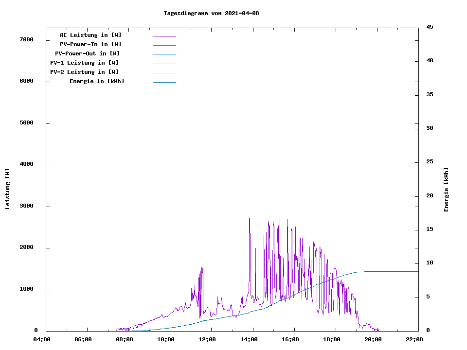Click the yellow PV-2 Leistung legend line
The height and width of the screenshot is (350, 467).
(x=164, y=73)
